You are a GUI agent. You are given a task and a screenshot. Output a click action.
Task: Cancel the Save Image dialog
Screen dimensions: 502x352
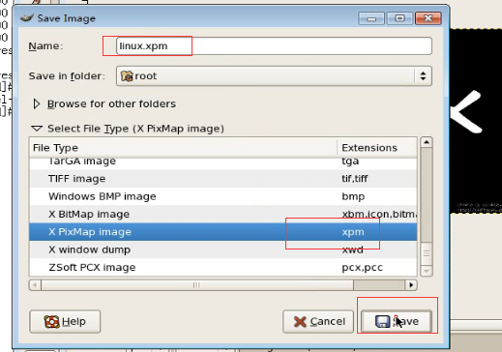[x=318, y=321]
